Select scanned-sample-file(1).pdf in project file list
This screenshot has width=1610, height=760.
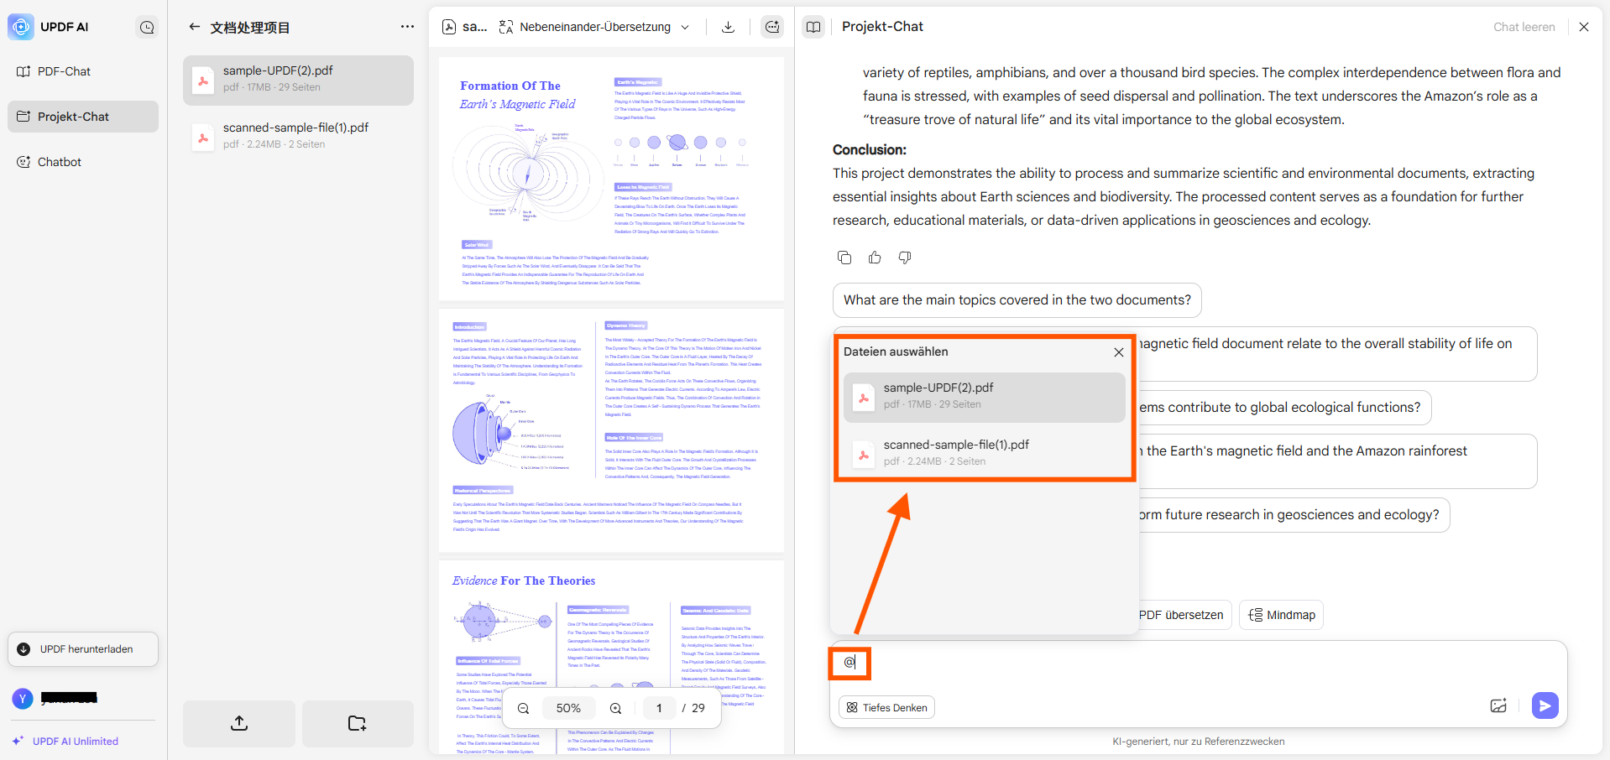click(298, 136)
